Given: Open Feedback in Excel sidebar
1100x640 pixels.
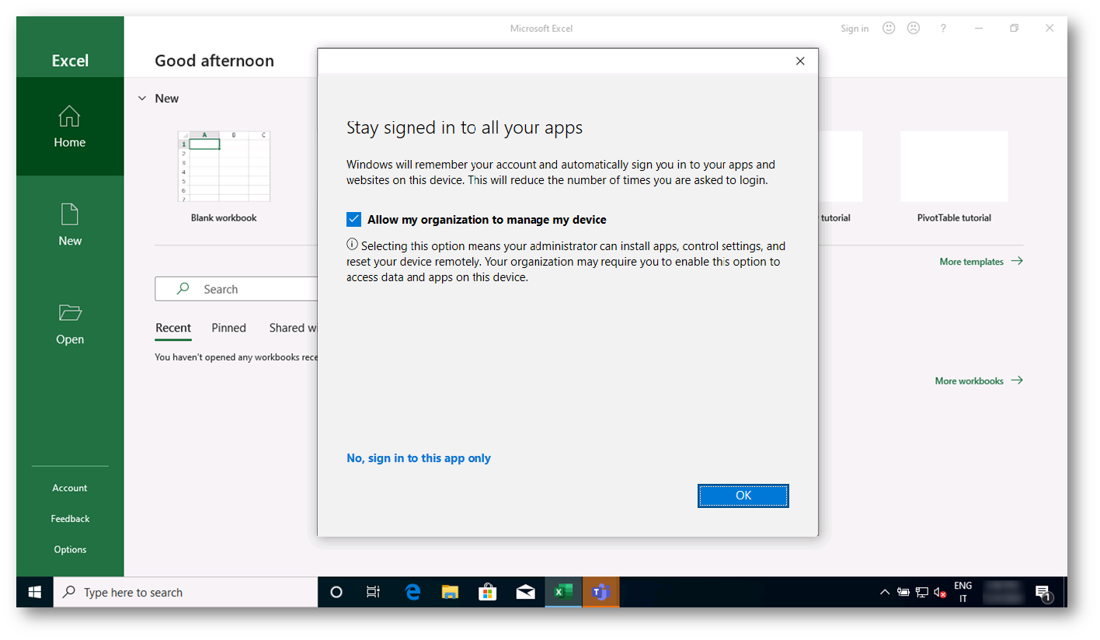Looking at the screenshot, I should click(x=70, y=519).
